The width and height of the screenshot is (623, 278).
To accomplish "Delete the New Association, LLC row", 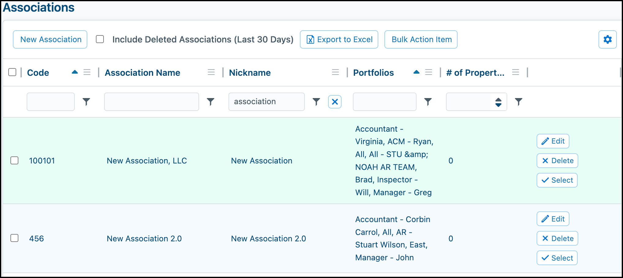I will click(x=557, y=161).
